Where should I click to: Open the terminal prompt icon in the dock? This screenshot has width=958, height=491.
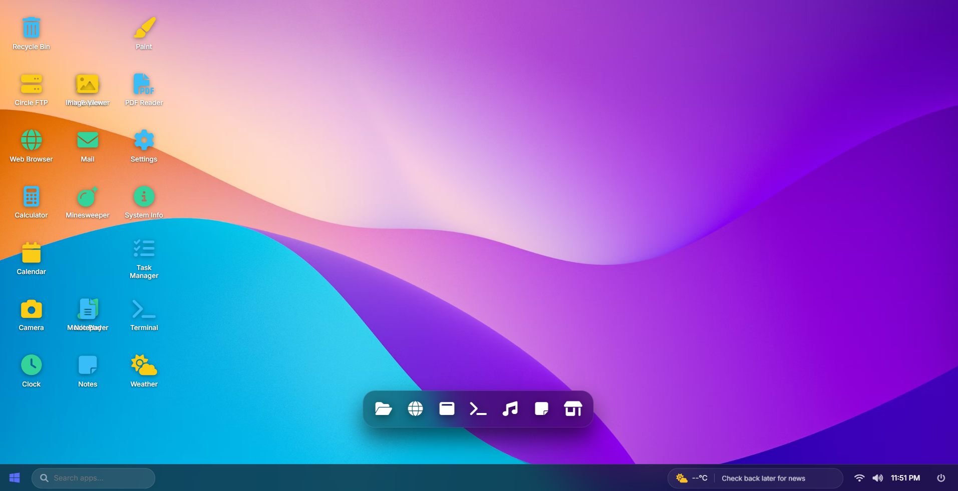pos(478,409)
